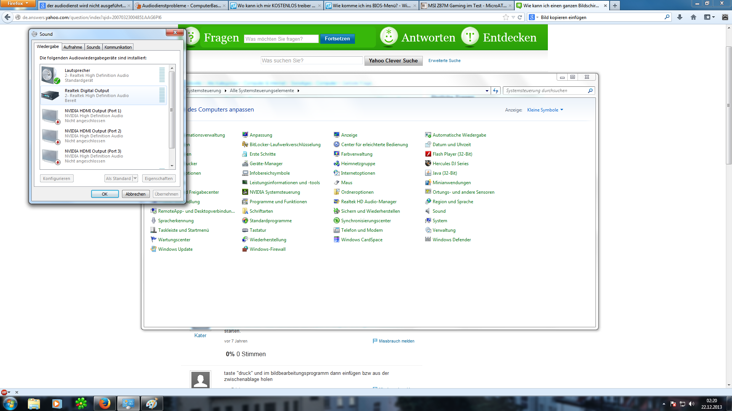
Task: Click the Abbrechen button
Action: [135, 194]
